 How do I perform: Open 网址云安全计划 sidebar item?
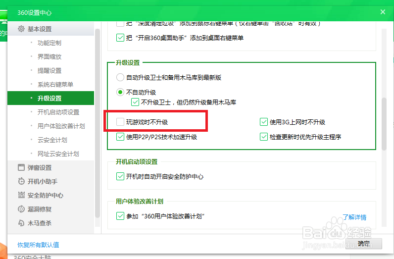tap(58, 154)
